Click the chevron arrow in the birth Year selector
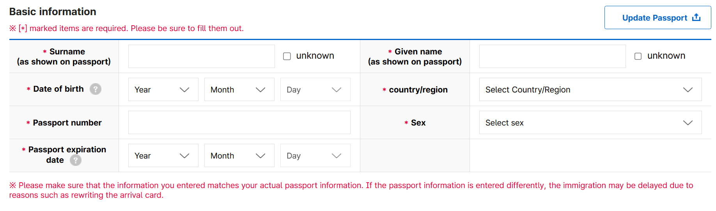 [x=184, y=90]
